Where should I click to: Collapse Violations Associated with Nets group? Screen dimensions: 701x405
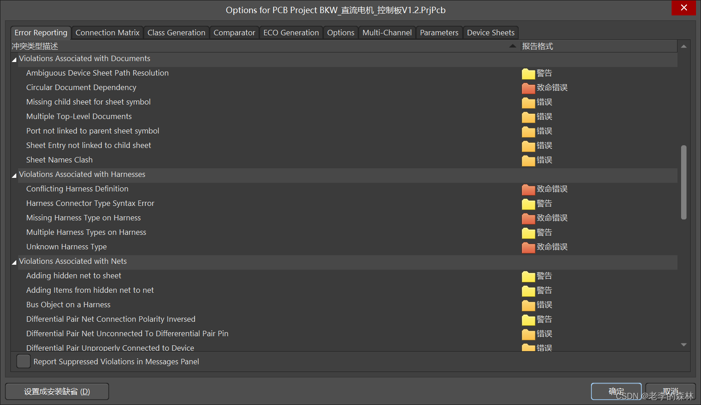14,262
